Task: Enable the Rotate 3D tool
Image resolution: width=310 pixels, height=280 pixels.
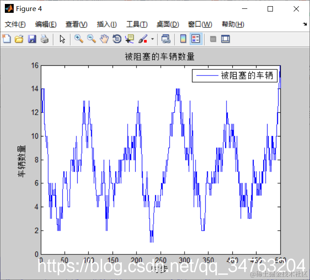Action: point(117,39)
